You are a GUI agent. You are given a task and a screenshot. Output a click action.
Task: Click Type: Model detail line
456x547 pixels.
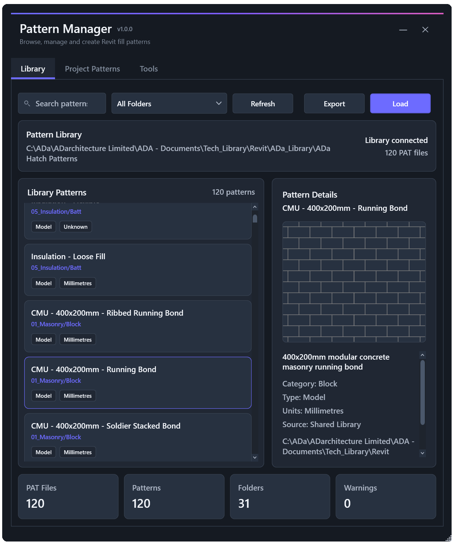(x=304, y=397)
